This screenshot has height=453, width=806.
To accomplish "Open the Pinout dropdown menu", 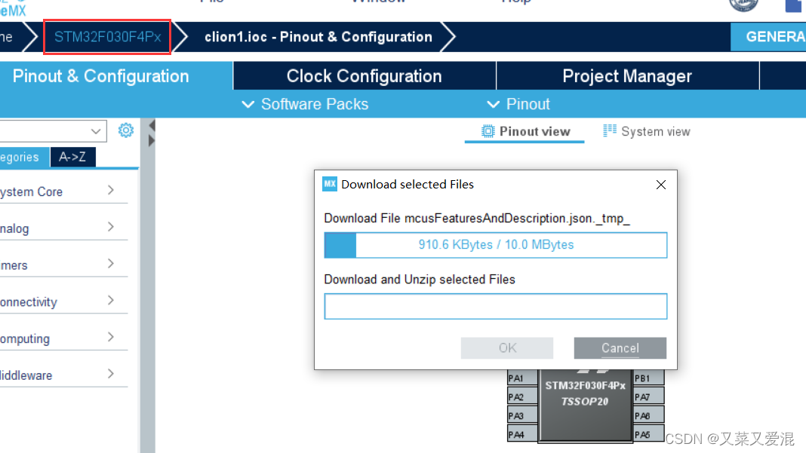I will tap(518, 104).
